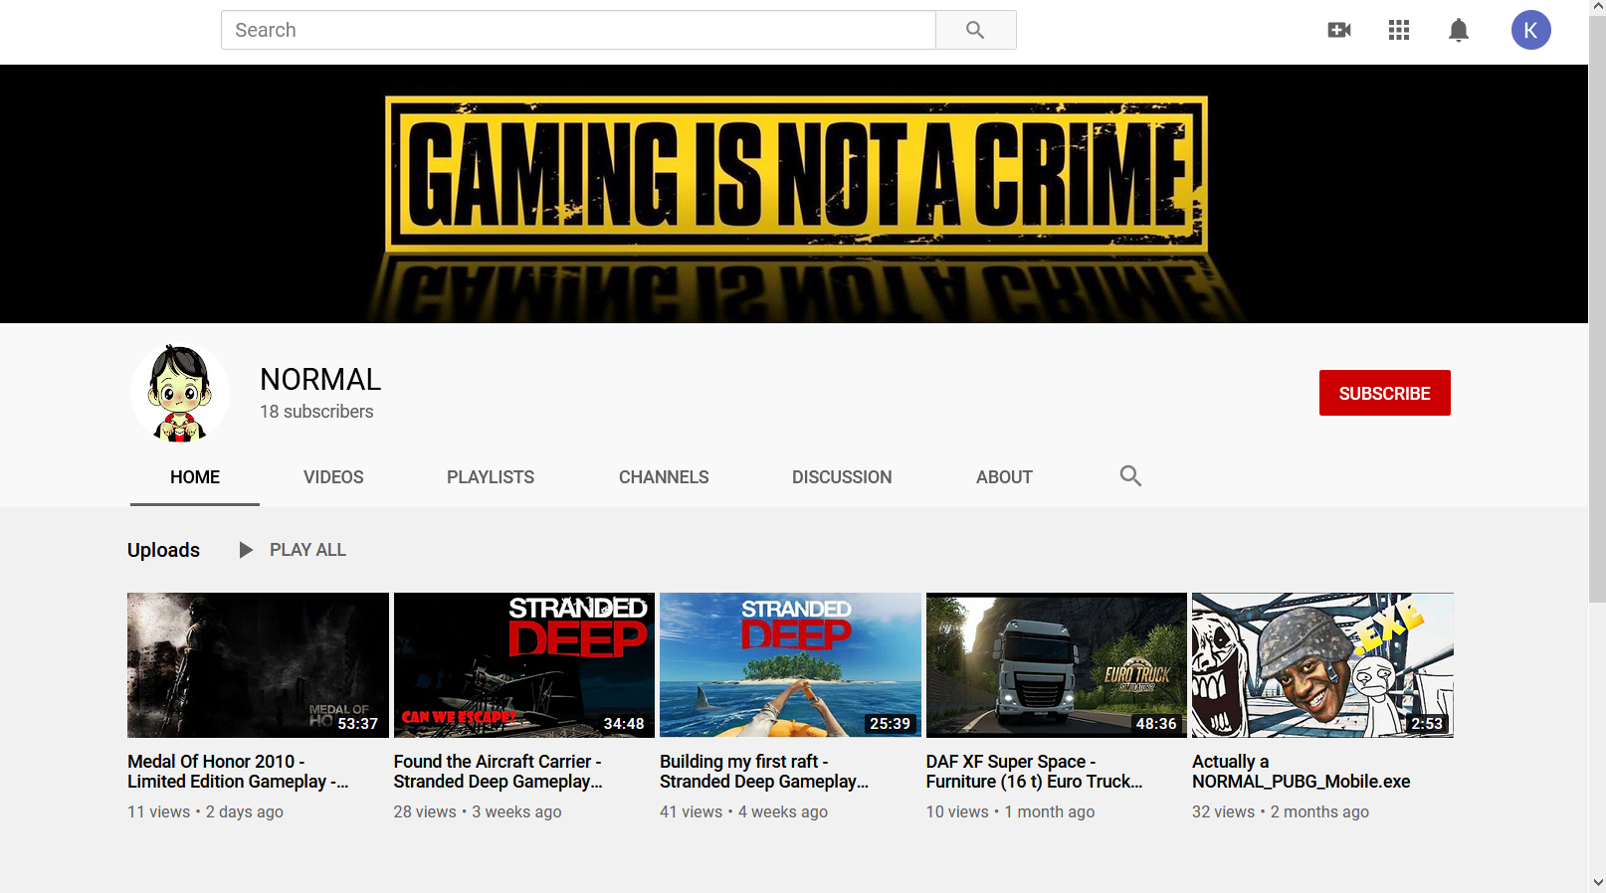Click the play triangle beside Uploads

(x=246, y=550)
